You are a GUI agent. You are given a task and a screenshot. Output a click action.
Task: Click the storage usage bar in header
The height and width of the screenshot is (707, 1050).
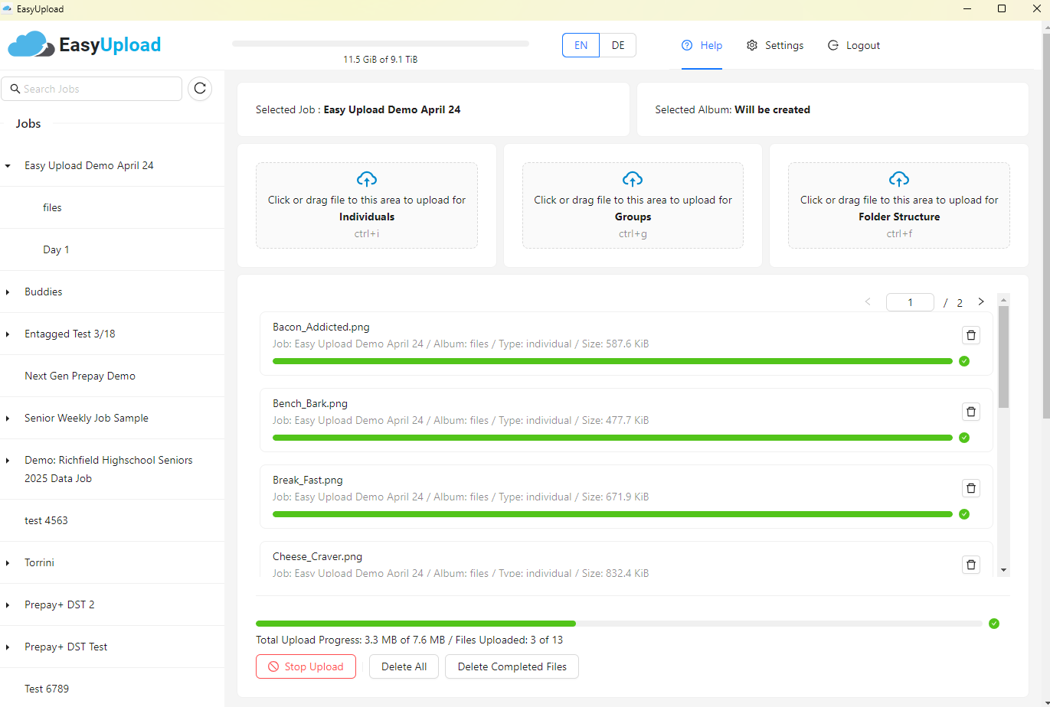point(381,44)
